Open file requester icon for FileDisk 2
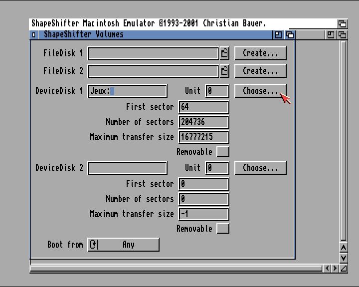The width and height of the screenshot is (359, 287). pyautogui.click(x=224, y=71)
